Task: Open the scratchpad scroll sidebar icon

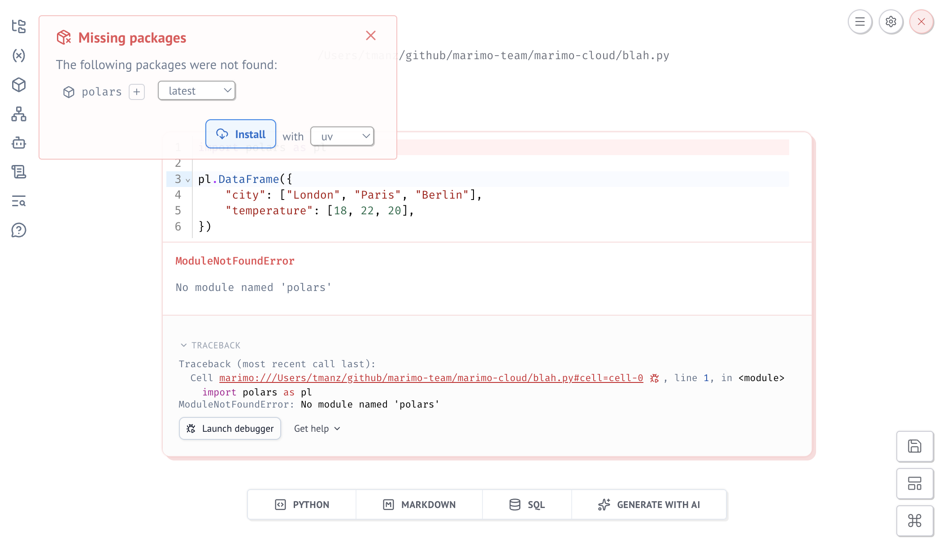Action: click(x=19, y=172)
